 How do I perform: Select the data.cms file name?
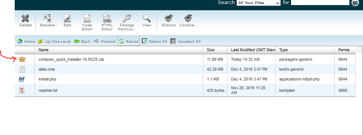point(47,70)
